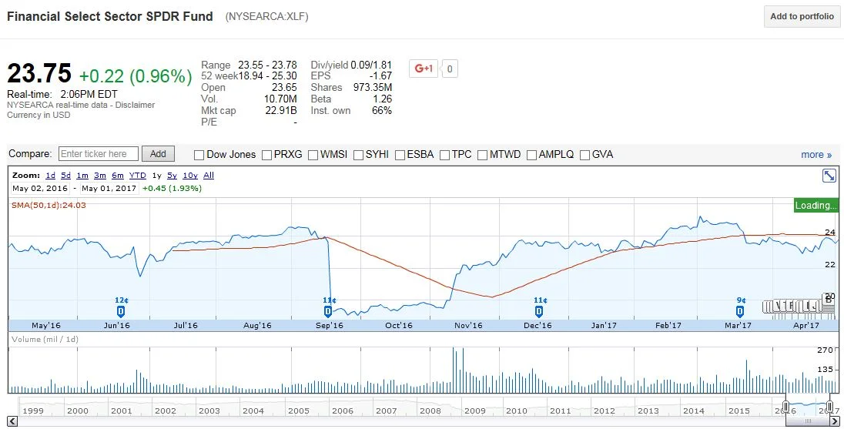Set zoom to 1d
844x429 pixels.
50,176
